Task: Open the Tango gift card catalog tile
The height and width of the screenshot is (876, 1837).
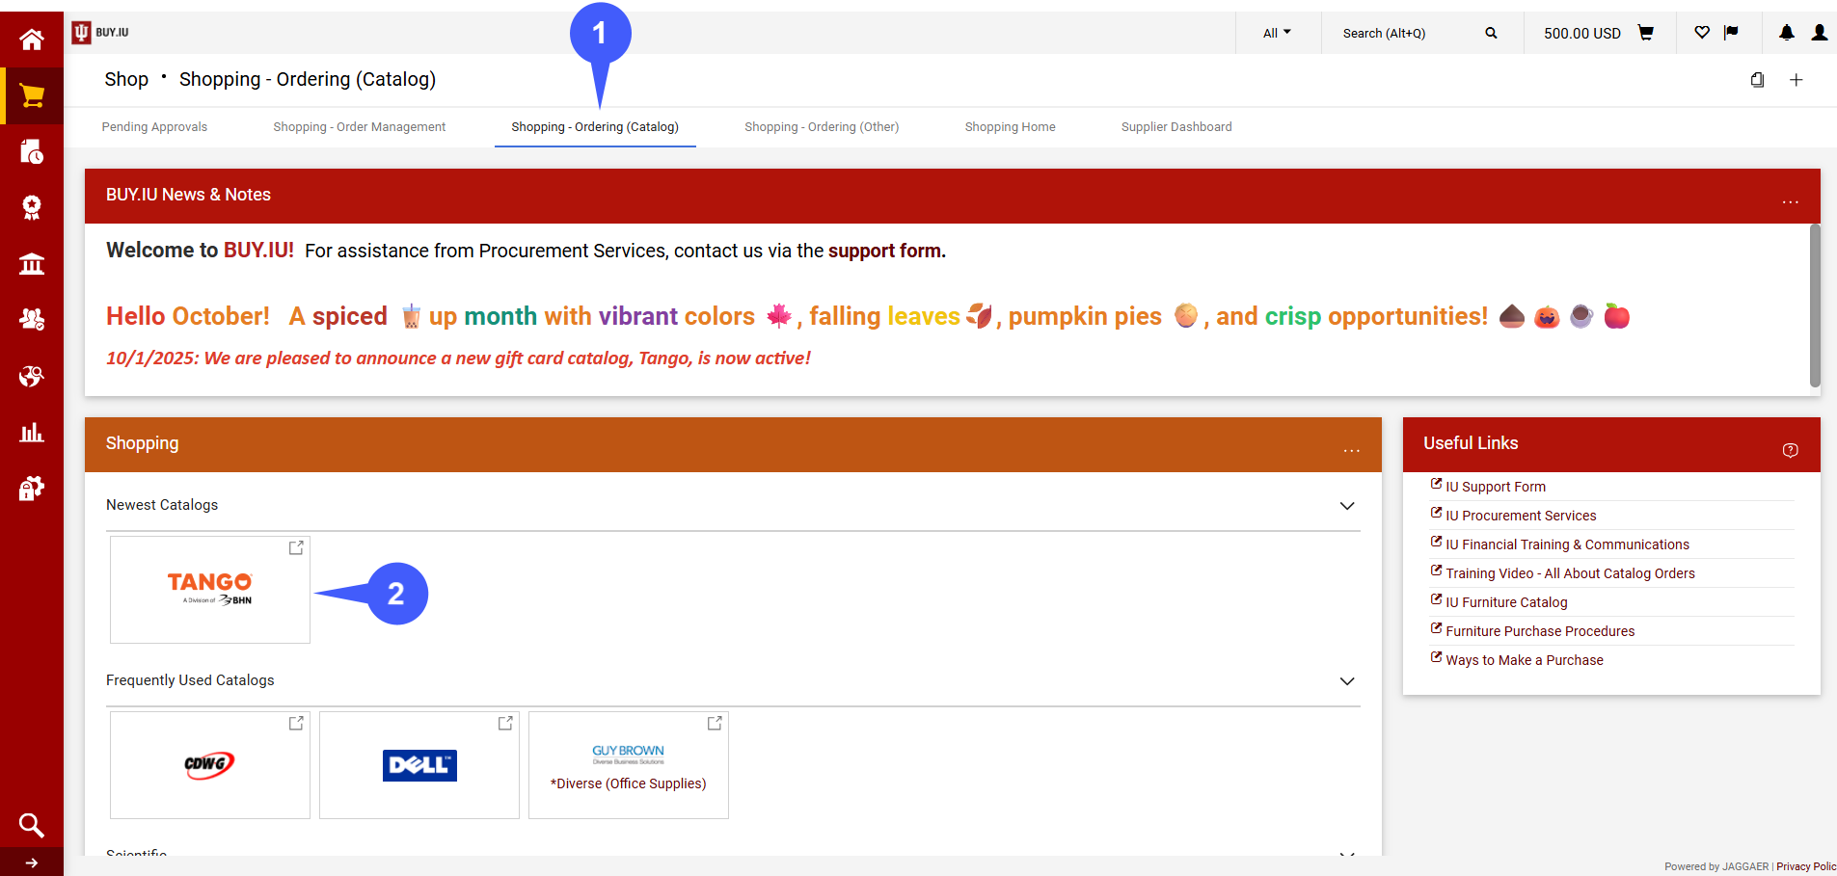Action: pos(209,589)
